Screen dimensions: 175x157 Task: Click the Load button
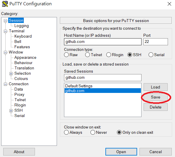click(x=156, y=87)
